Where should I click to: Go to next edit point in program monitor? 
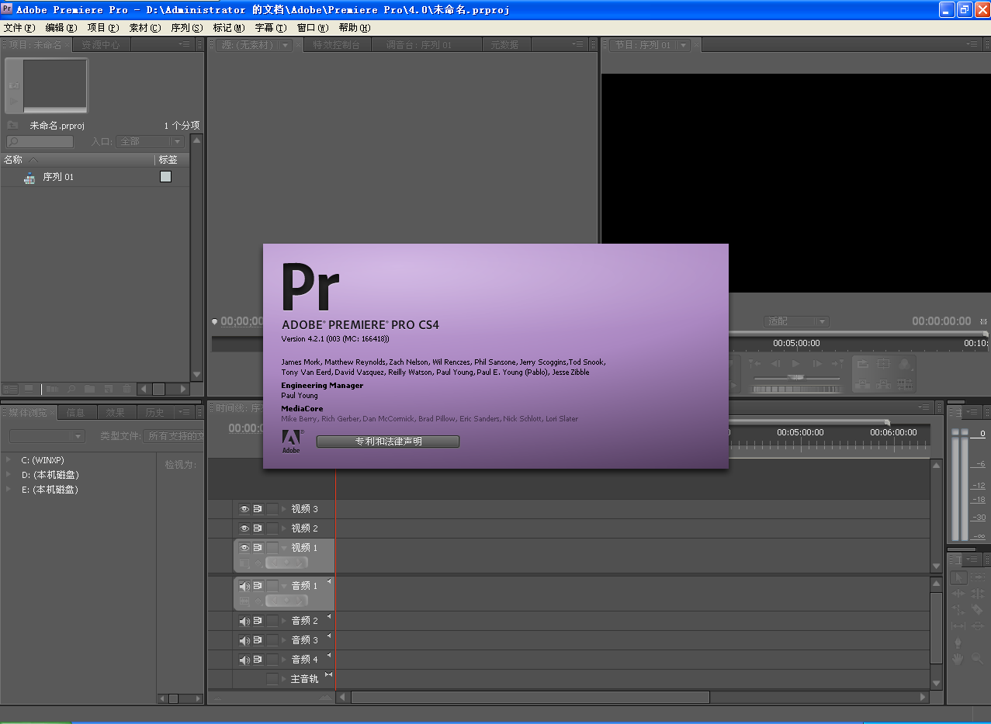838,364
